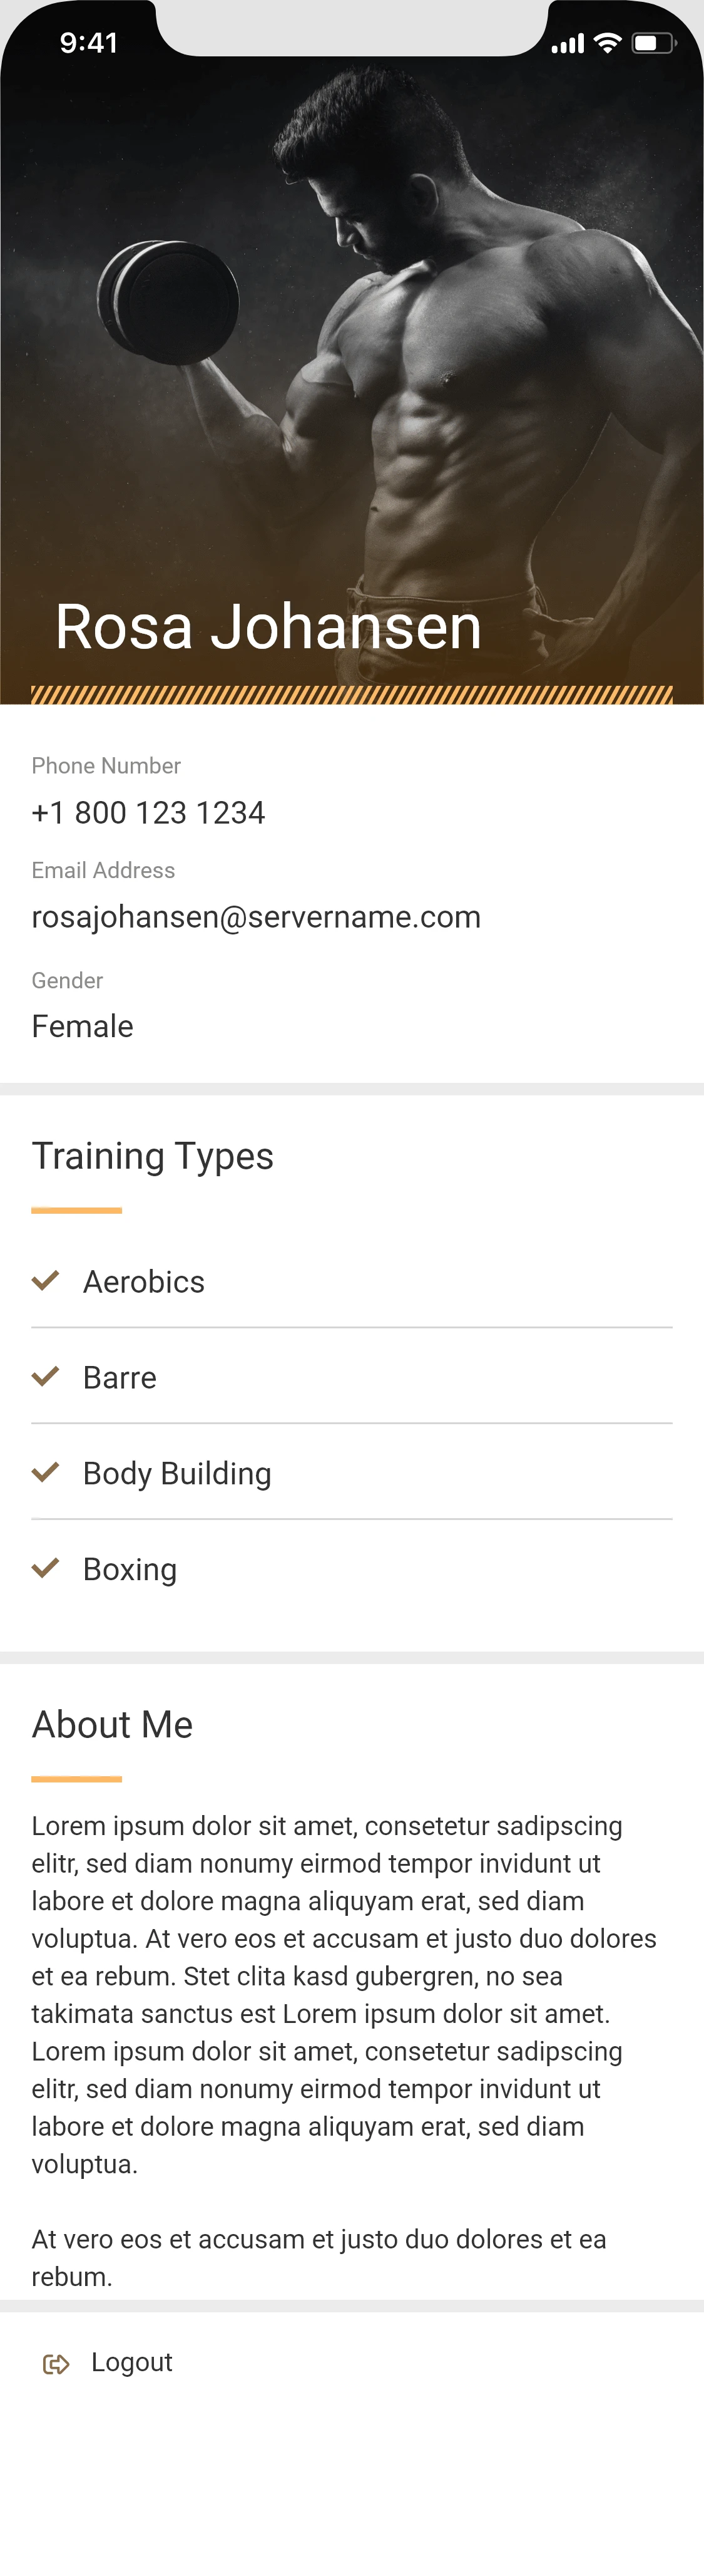
Task: Tap the About Me section heading
Action: pyautogui.click(x=112, y=1724)
